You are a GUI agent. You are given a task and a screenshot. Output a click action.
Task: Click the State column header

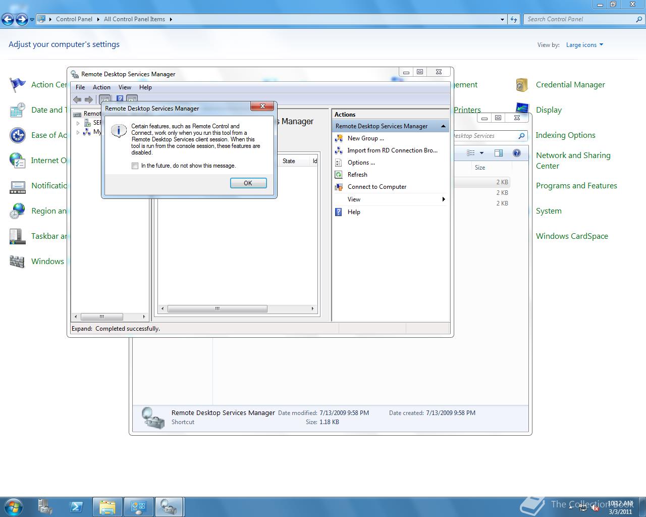click(294, 161)
